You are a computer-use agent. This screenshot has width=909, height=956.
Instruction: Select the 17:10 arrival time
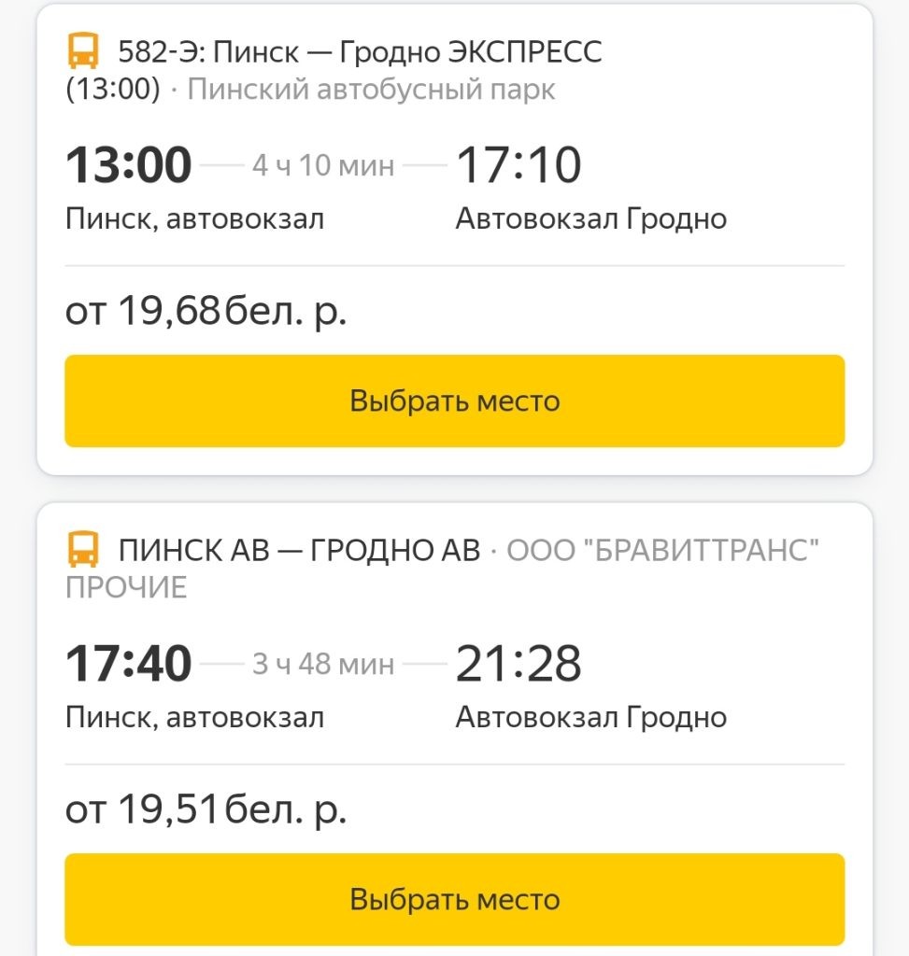point(518,166)
